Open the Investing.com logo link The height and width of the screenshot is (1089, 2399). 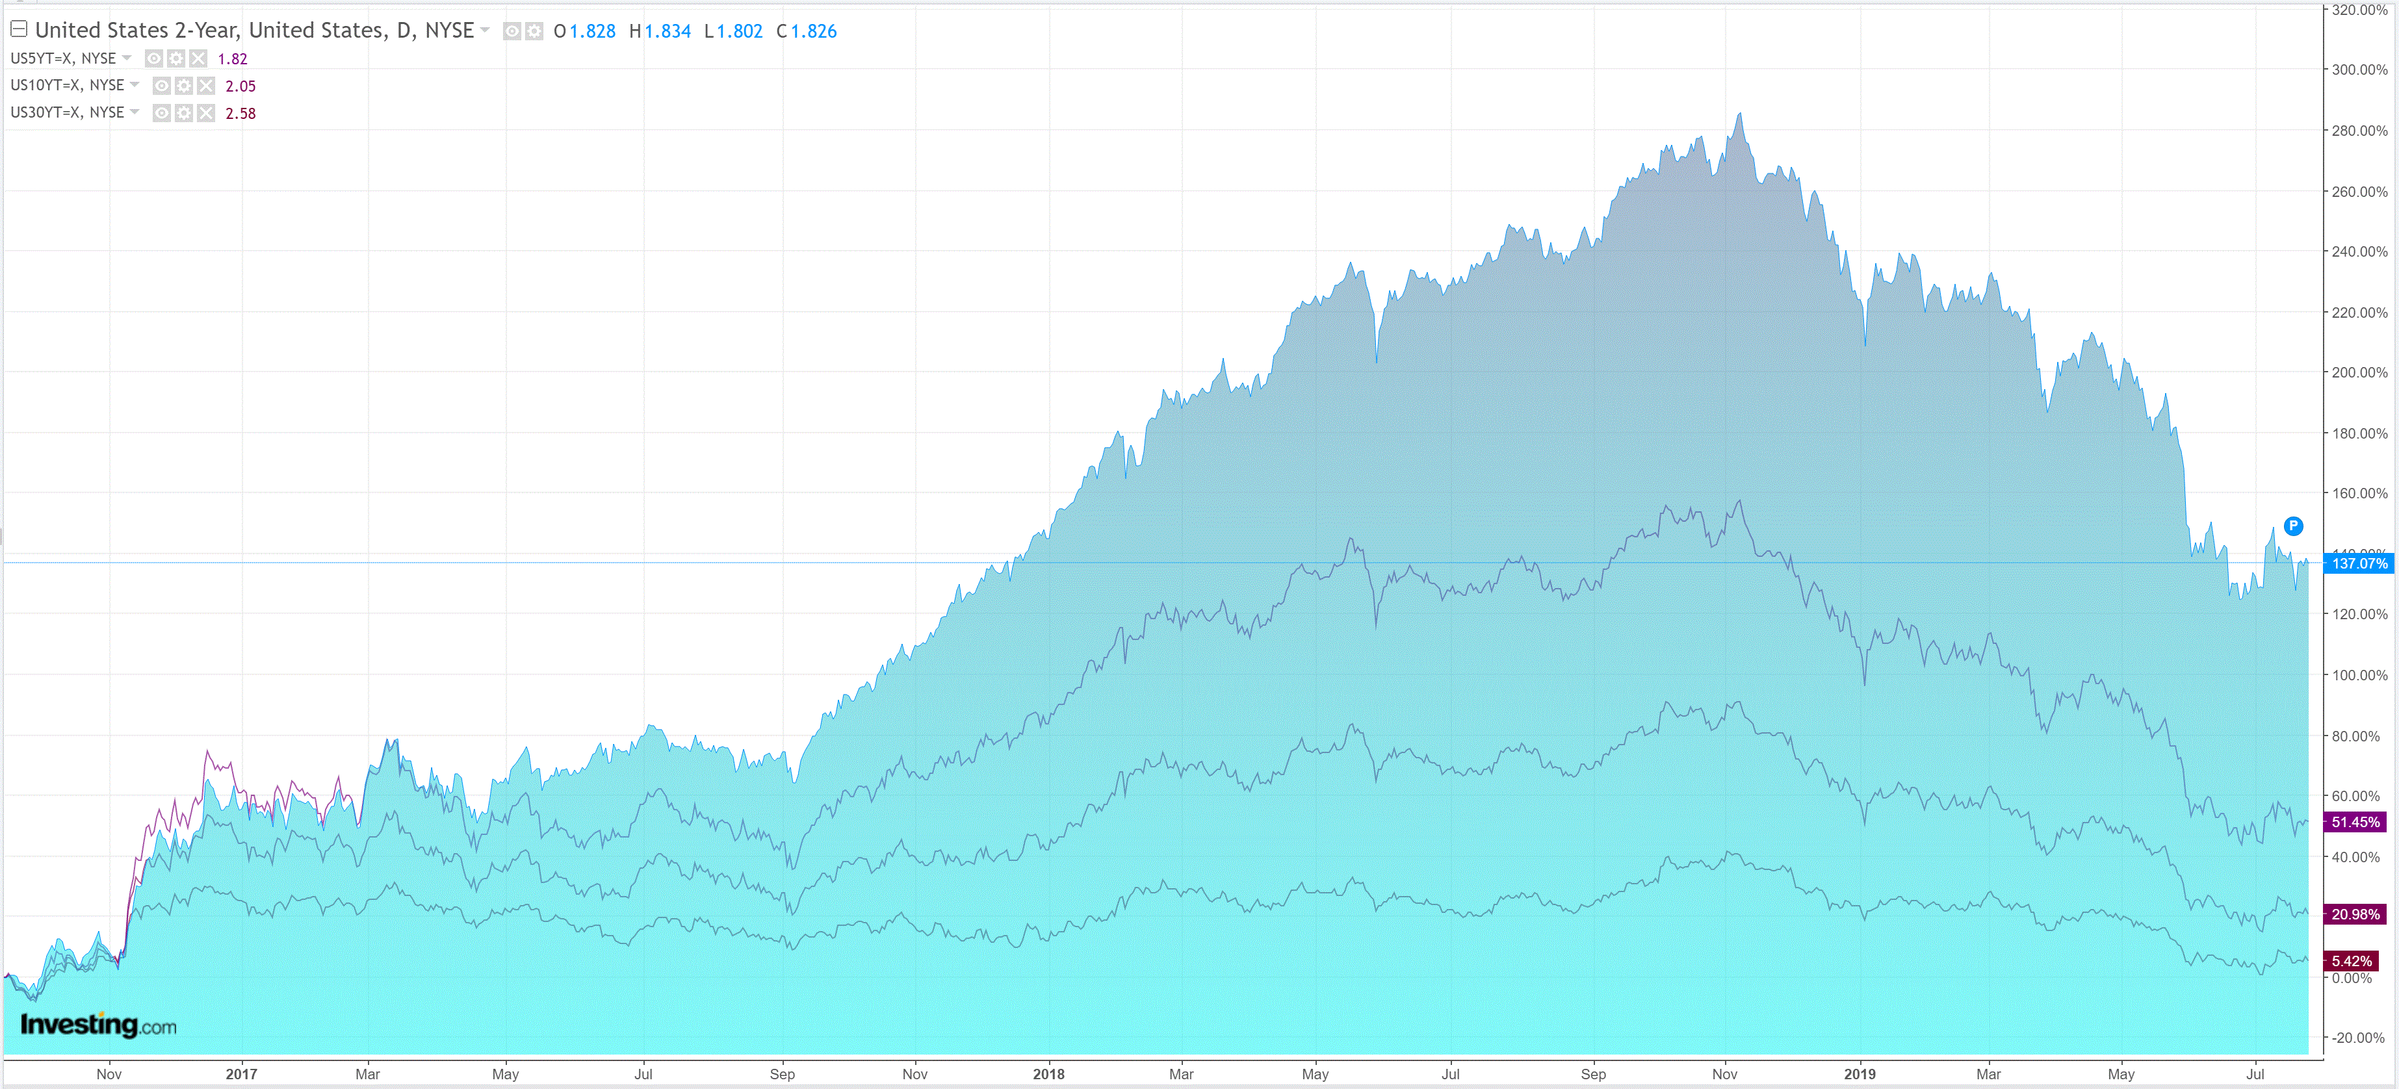pyautogui.click(x=97, y=1025)
